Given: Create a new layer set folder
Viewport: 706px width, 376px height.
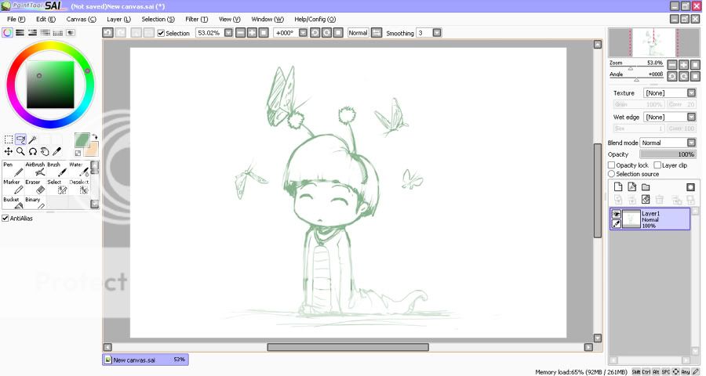Looking at the screenshot, I should point(646,187).
